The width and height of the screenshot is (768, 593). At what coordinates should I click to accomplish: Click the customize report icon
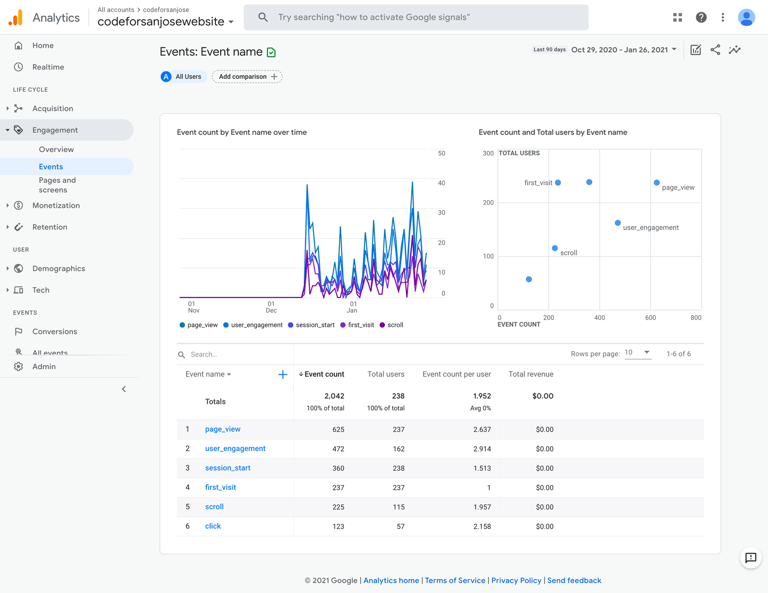click(696, 50)
